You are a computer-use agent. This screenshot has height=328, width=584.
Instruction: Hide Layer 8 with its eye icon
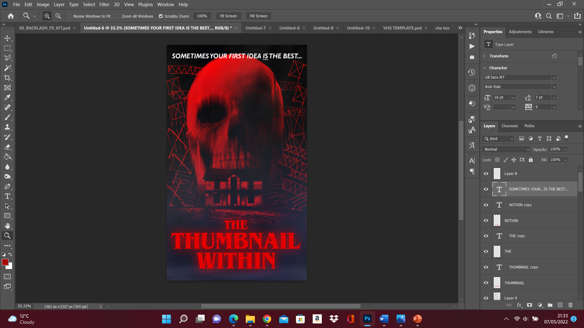pos(486,174)
